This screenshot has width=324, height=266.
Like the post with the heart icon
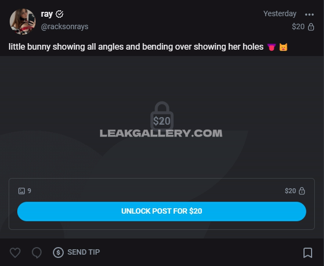click(15, 253)
